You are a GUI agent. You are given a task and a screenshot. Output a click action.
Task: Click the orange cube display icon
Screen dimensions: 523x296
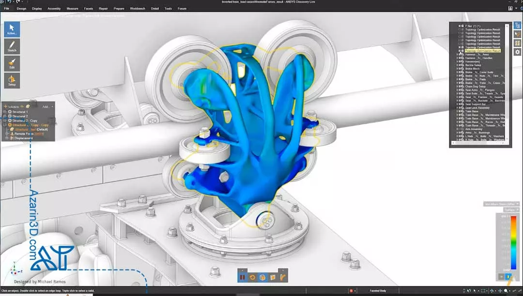[x=262, y=277]
